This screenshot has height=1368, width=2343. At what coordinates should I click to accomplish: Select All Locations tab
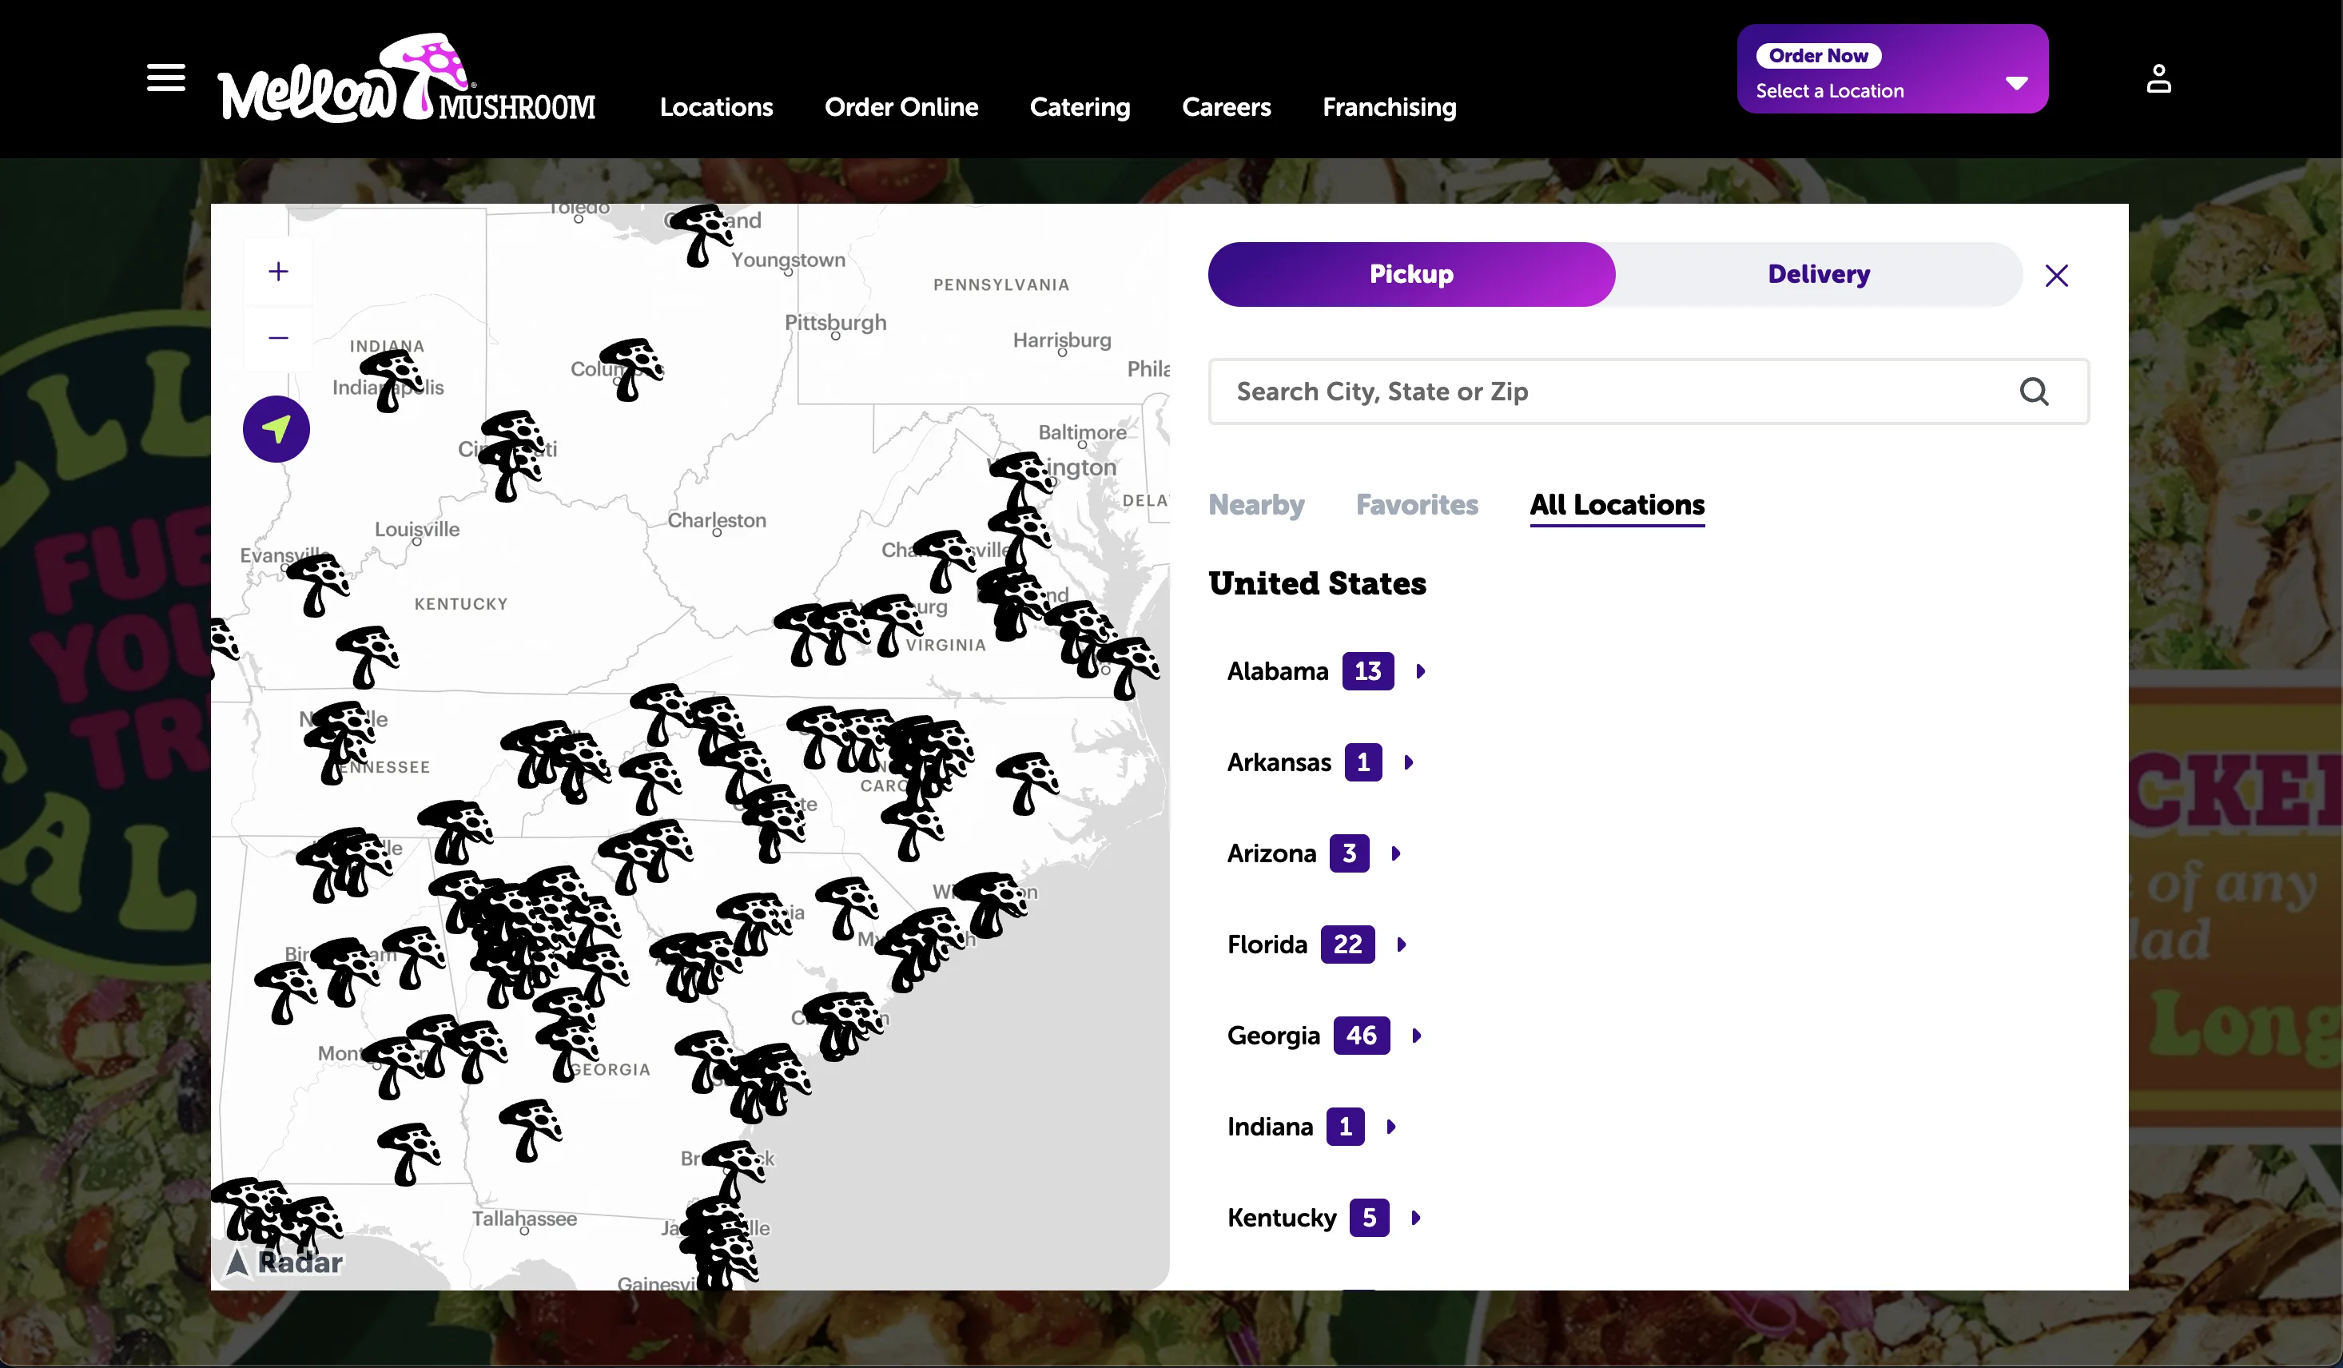point(1617,505)
